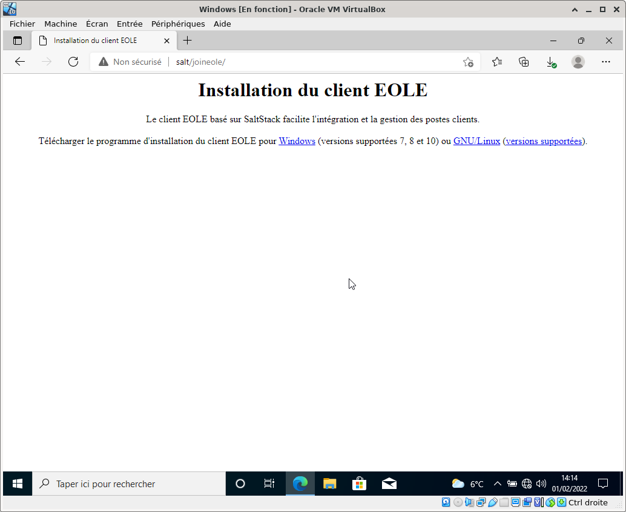Open the GNU/Linux installer link

coord(476,141)
